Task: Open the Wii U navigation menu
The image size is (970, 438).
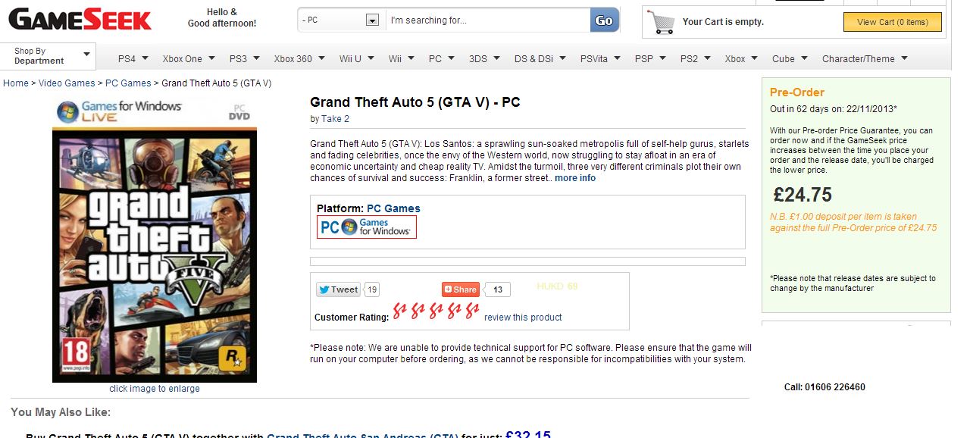Action: pos(358,58)
